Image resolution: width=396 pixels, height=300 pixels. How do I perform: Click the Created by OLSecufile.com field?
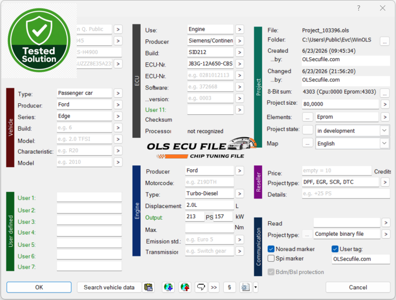(346, 60)
